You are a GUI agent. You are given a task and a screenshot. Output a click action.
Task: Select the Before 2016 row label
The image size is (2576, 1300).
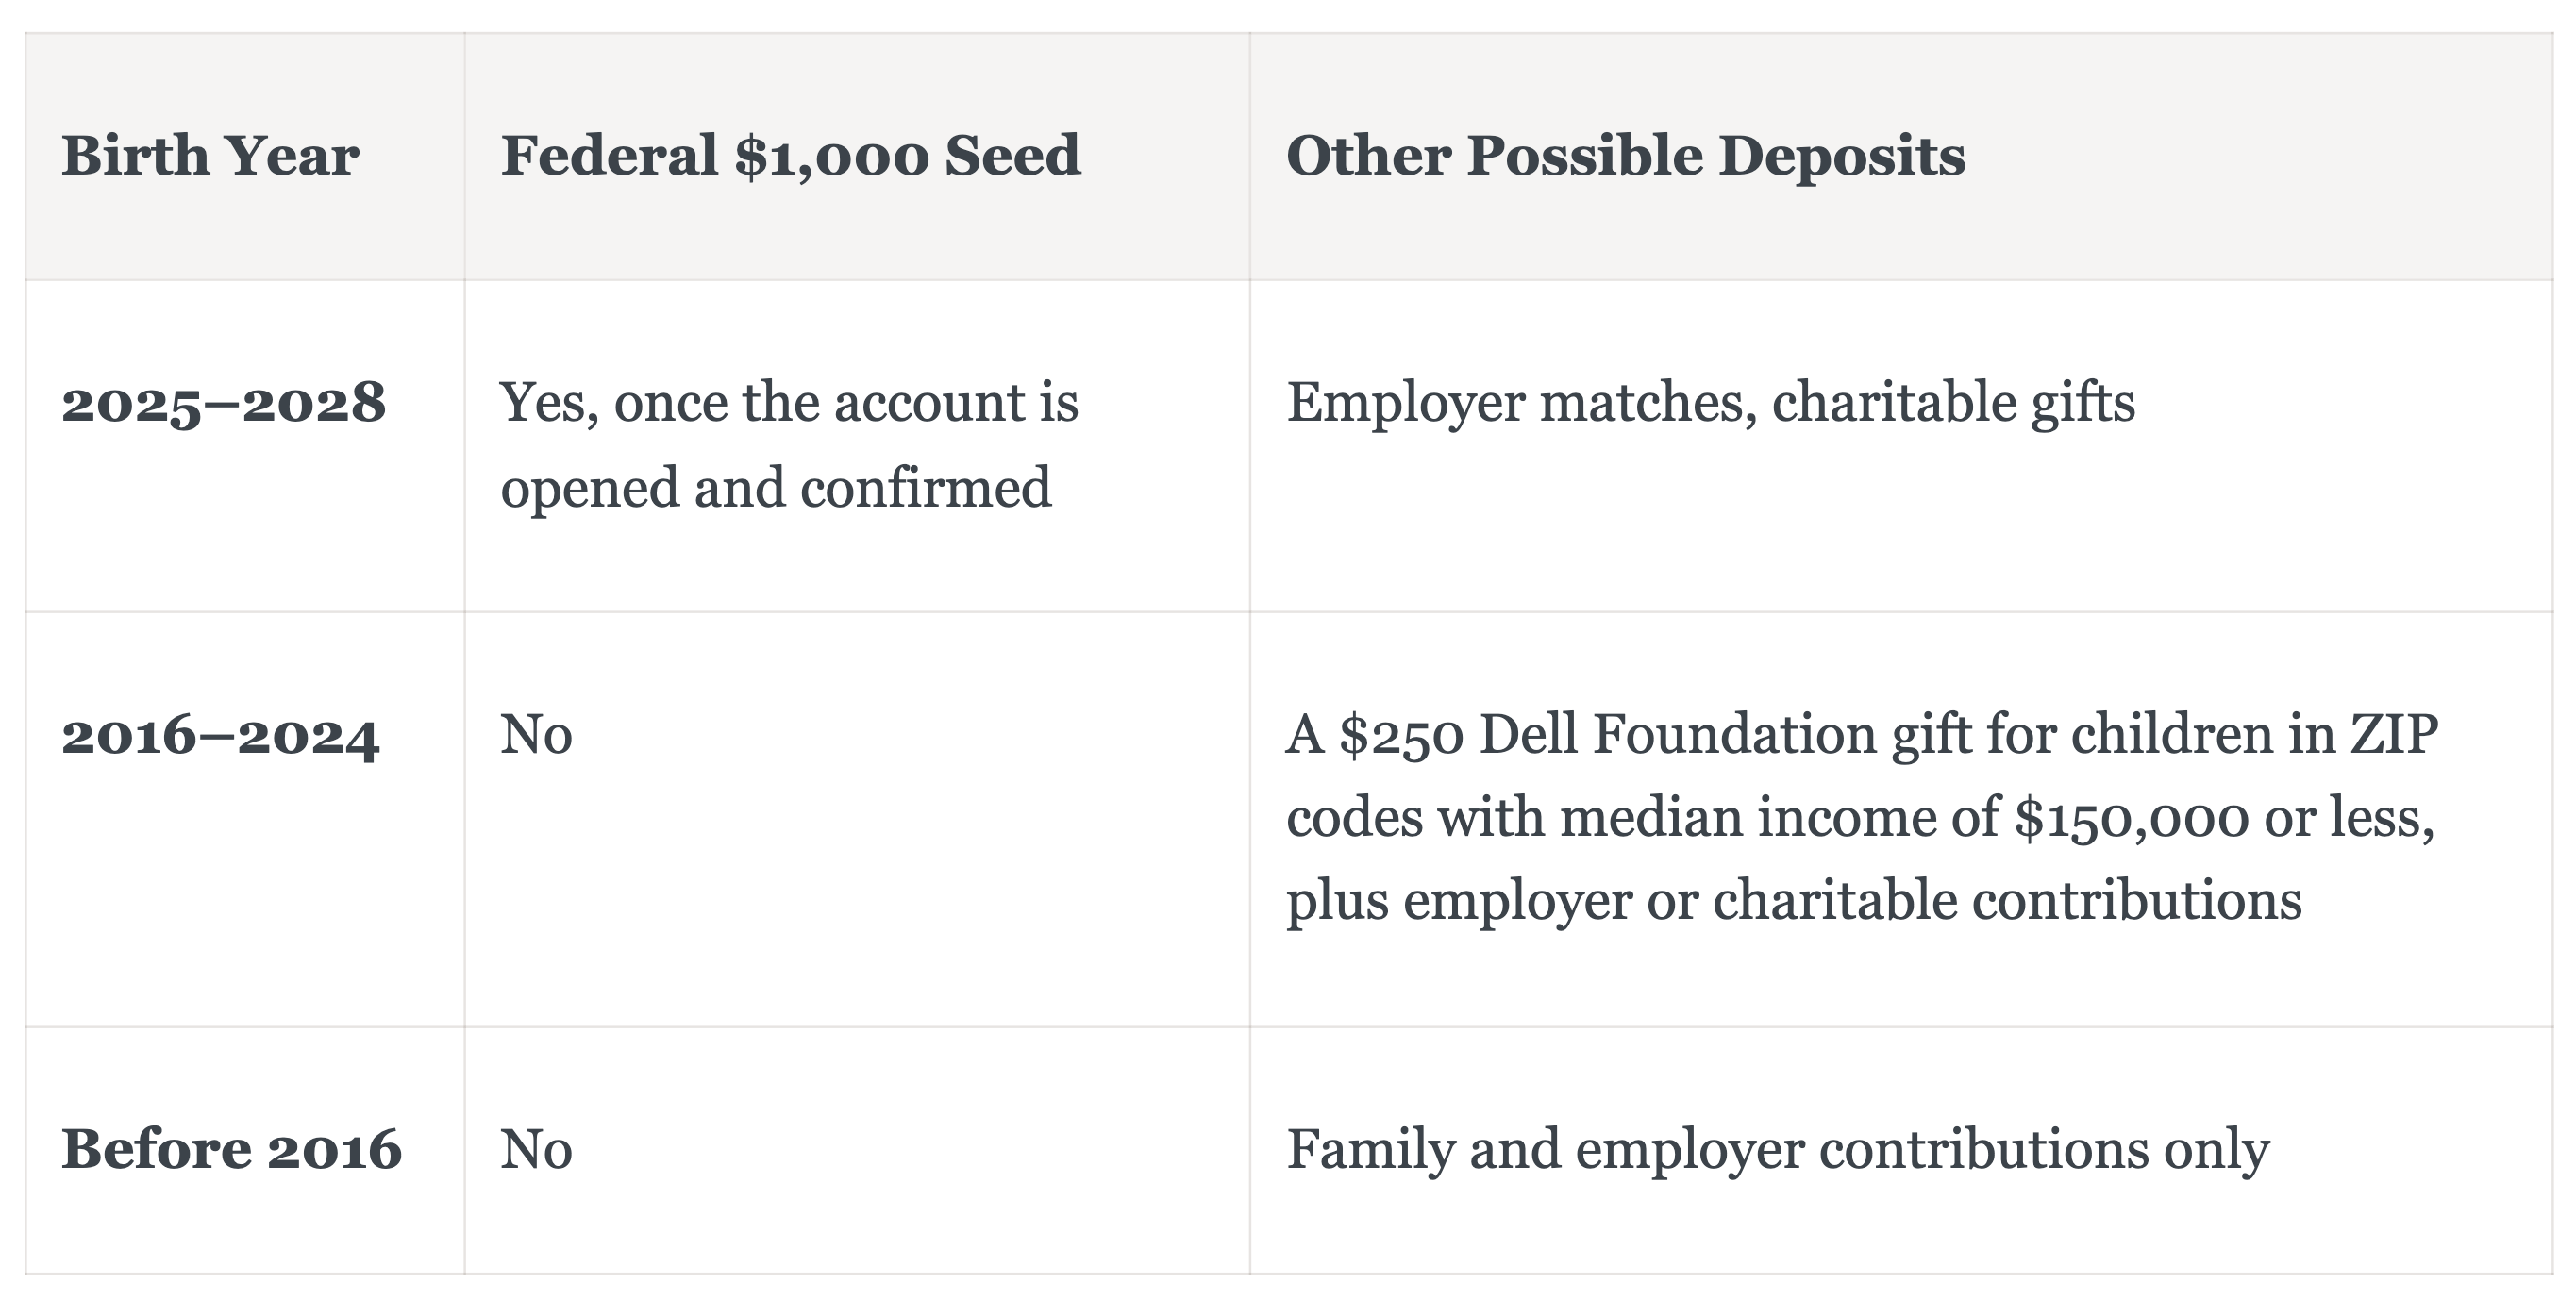coord(232,1149)
